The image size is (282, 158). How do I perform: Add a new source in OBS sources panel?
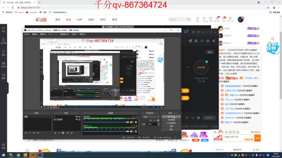tap(55, 133)
